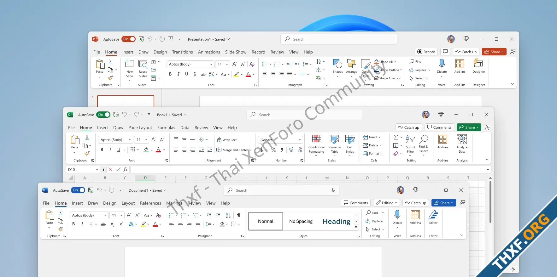This screenshot has height=277, width=557.
Task: Toggle Bold in Excel font group
Action: click(102, 150)
